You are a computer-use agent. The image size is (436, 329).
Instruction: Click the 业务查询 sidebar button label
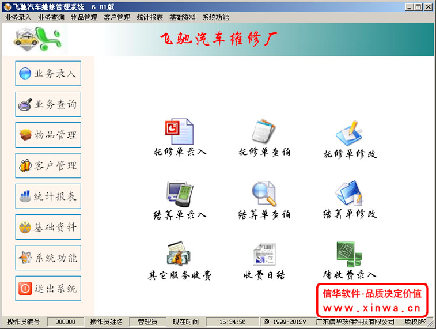(55, 104)
